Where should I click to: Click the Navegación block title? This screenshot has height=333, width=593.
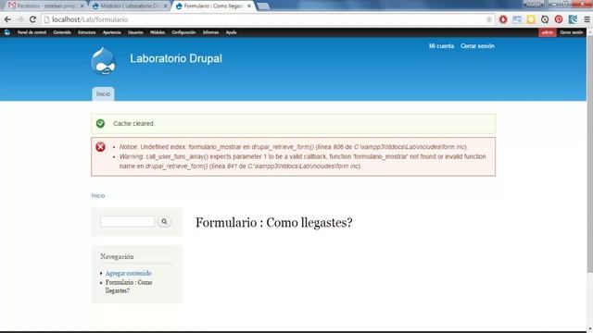click(x=117, y=256)
